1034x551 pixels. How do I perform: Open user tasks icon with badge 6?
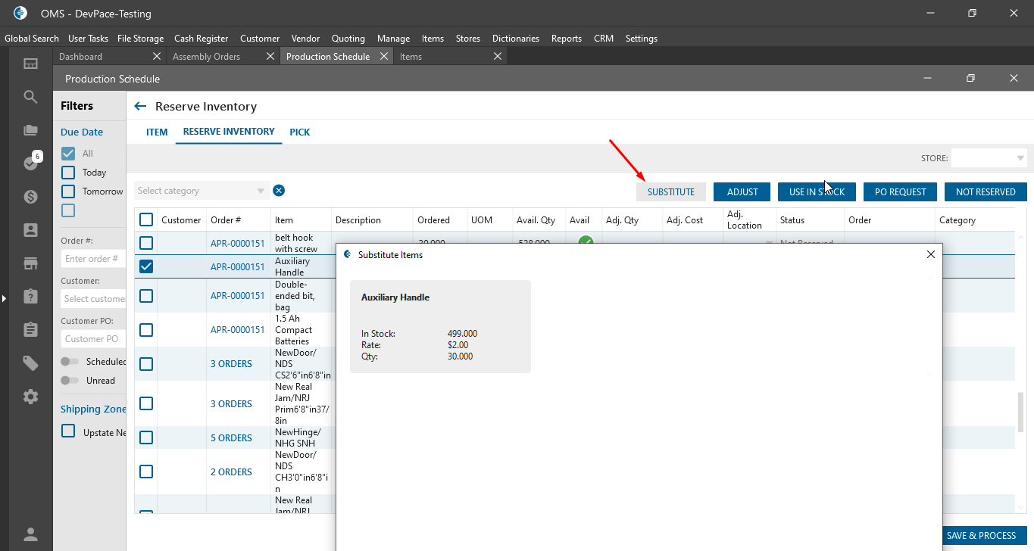coord(30,163)
